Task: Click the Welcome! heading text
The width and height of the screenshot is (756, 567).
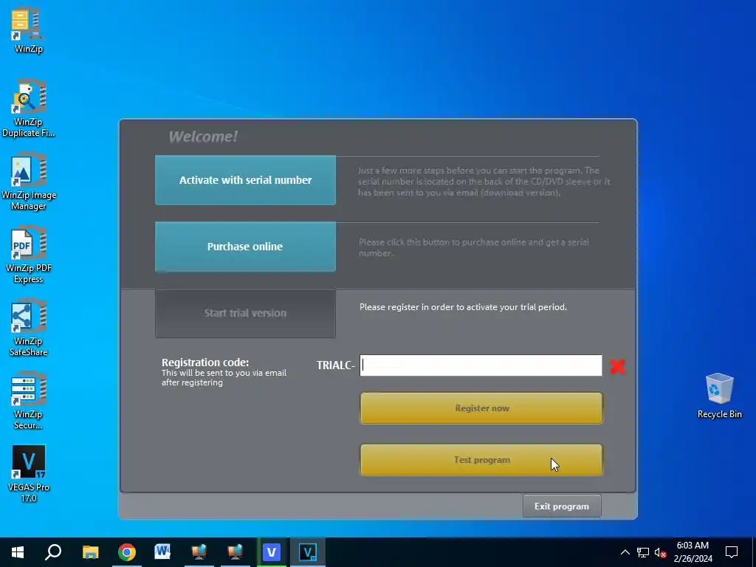Action: point(203,137)
